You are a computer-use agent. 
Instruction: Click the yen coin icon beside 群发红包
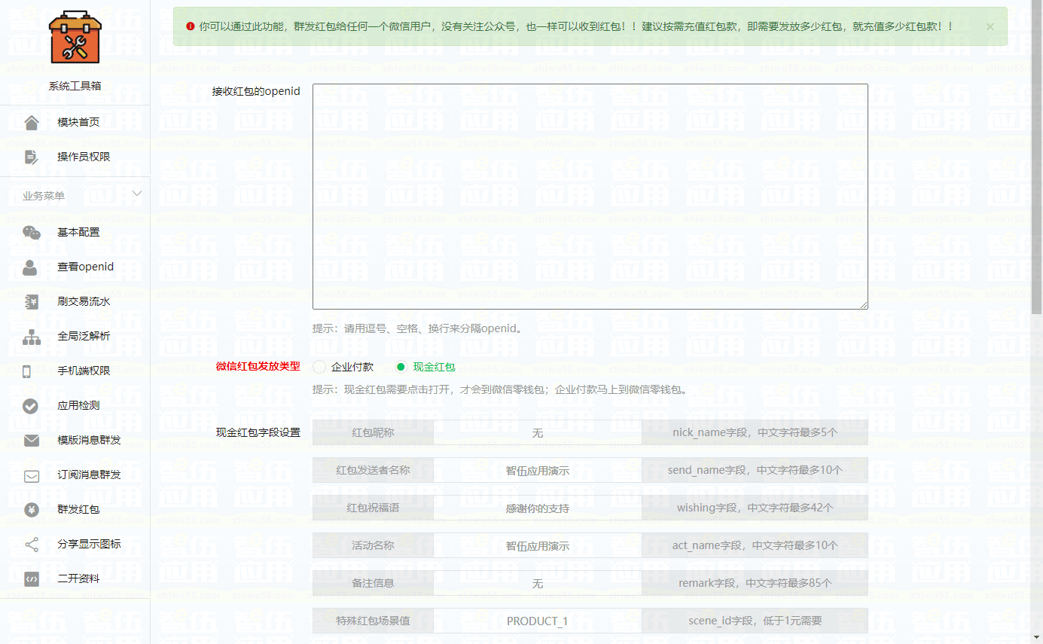31,510
